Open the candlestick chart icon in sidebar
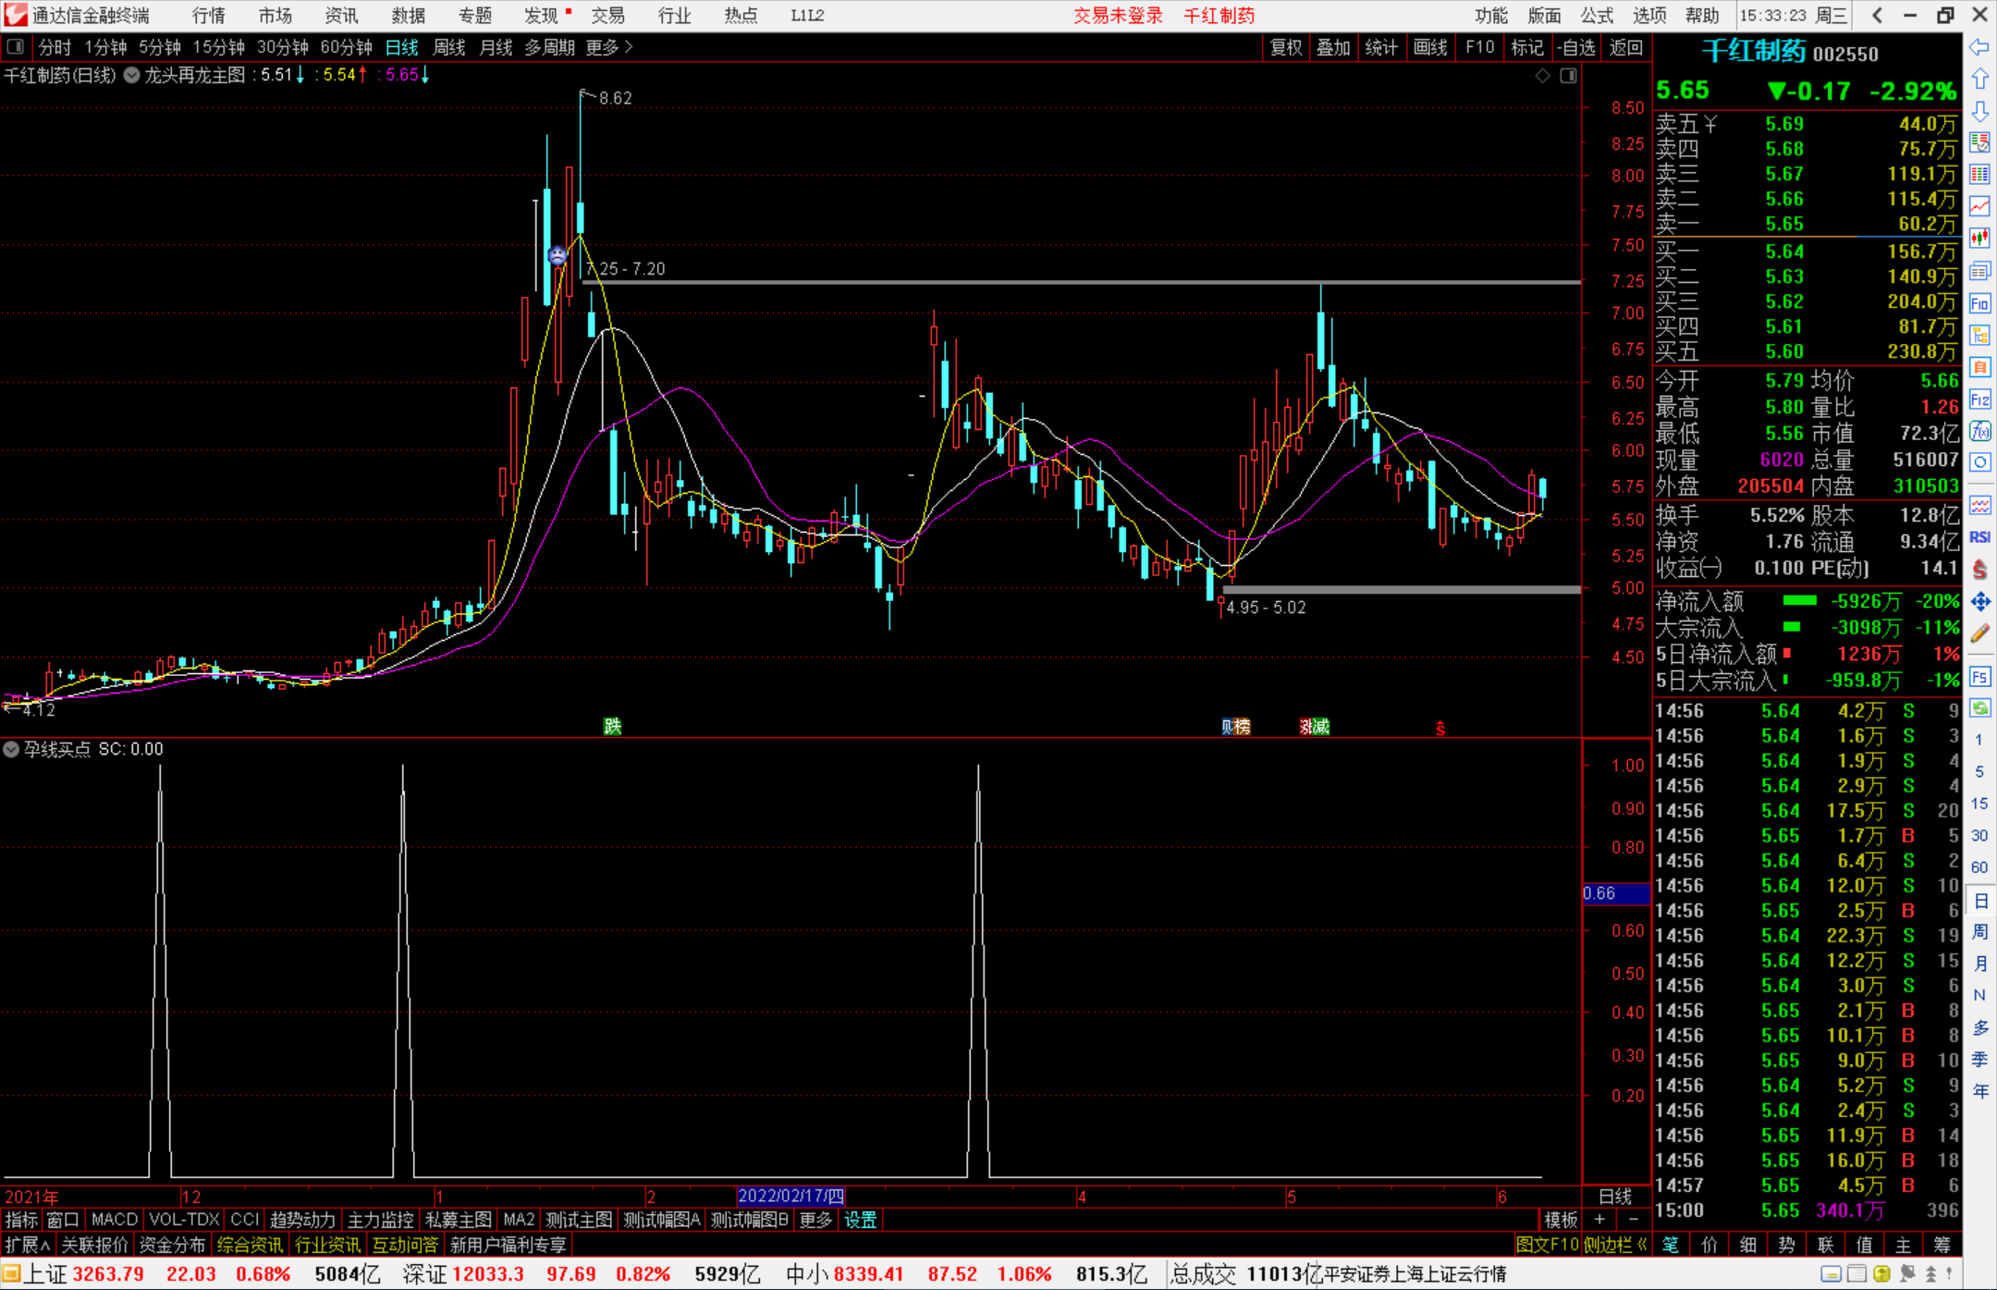The height and width of the screenshot is (1290, 1997). point(1979,240)
